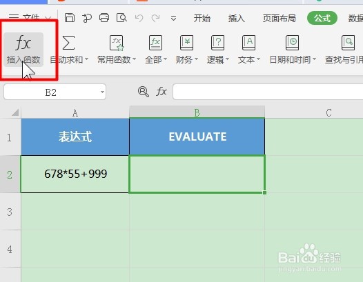
Task: Expand the 常用函数 dropdown arrow
Action: click(134, 59)
